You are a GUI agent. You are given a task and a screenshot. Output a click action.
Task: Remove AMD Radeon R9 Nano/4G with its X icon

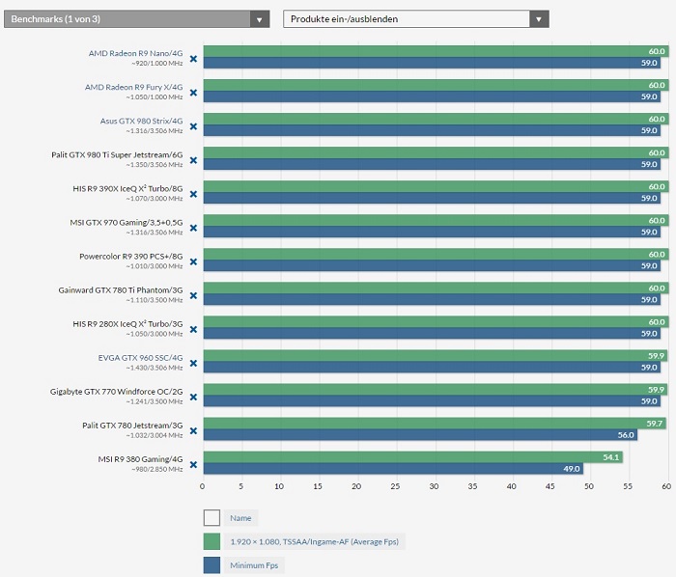pyautogui.click(x=193, y=59)
